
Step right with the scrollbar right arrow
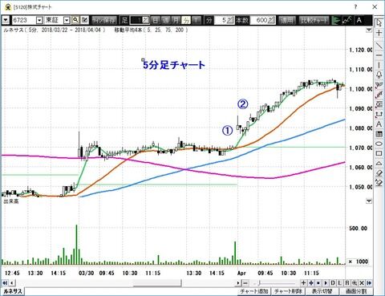pos(238,282)
